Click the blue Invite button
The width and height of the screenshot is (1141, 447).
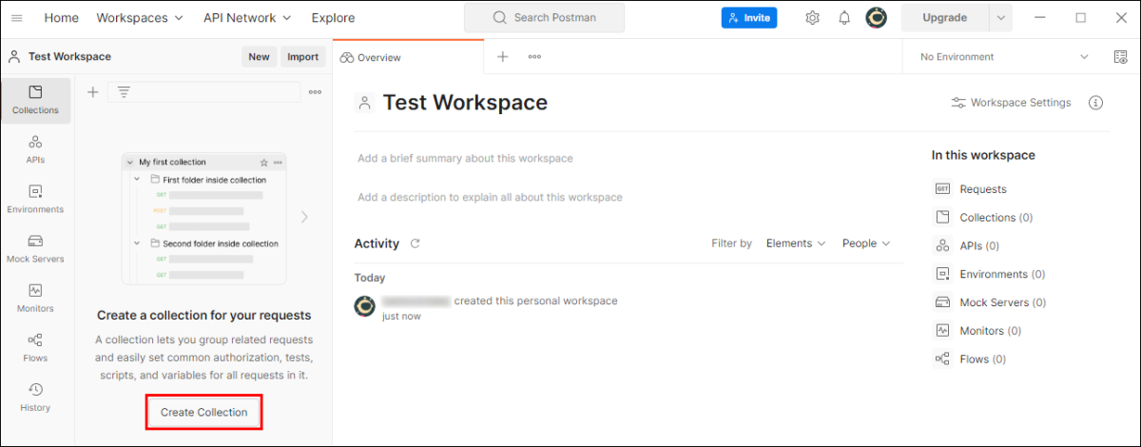(749, 17)
